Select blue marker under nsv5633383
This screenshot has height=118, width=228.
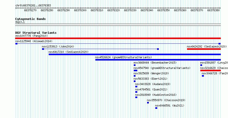coord(135,81)
